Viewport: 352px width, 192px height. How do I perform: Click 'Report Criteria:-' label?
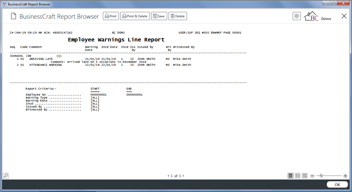(41, 89)
